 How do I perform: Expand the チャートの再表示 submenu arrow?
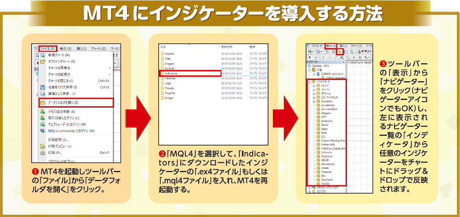click(x=110, y=68)
